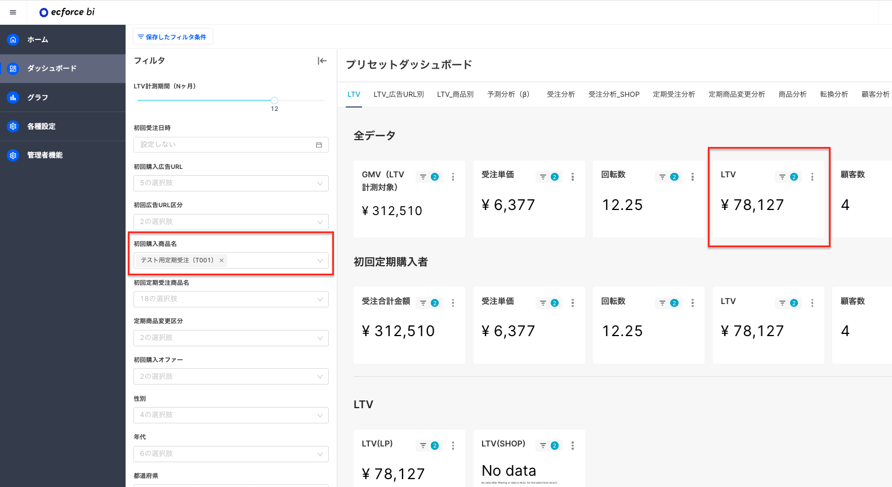Image resolution: width=892 pixels, height=487 pixels.
Task: Open 管理者機能 in sidebar
Action: pos(63,155)
